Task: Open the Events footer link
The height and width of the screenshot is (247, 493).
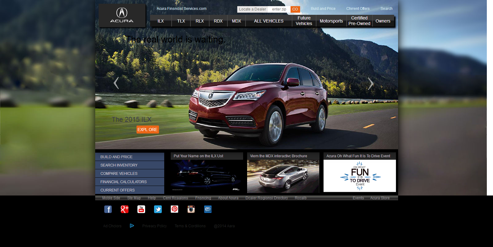Action: (x=358, y=198)
